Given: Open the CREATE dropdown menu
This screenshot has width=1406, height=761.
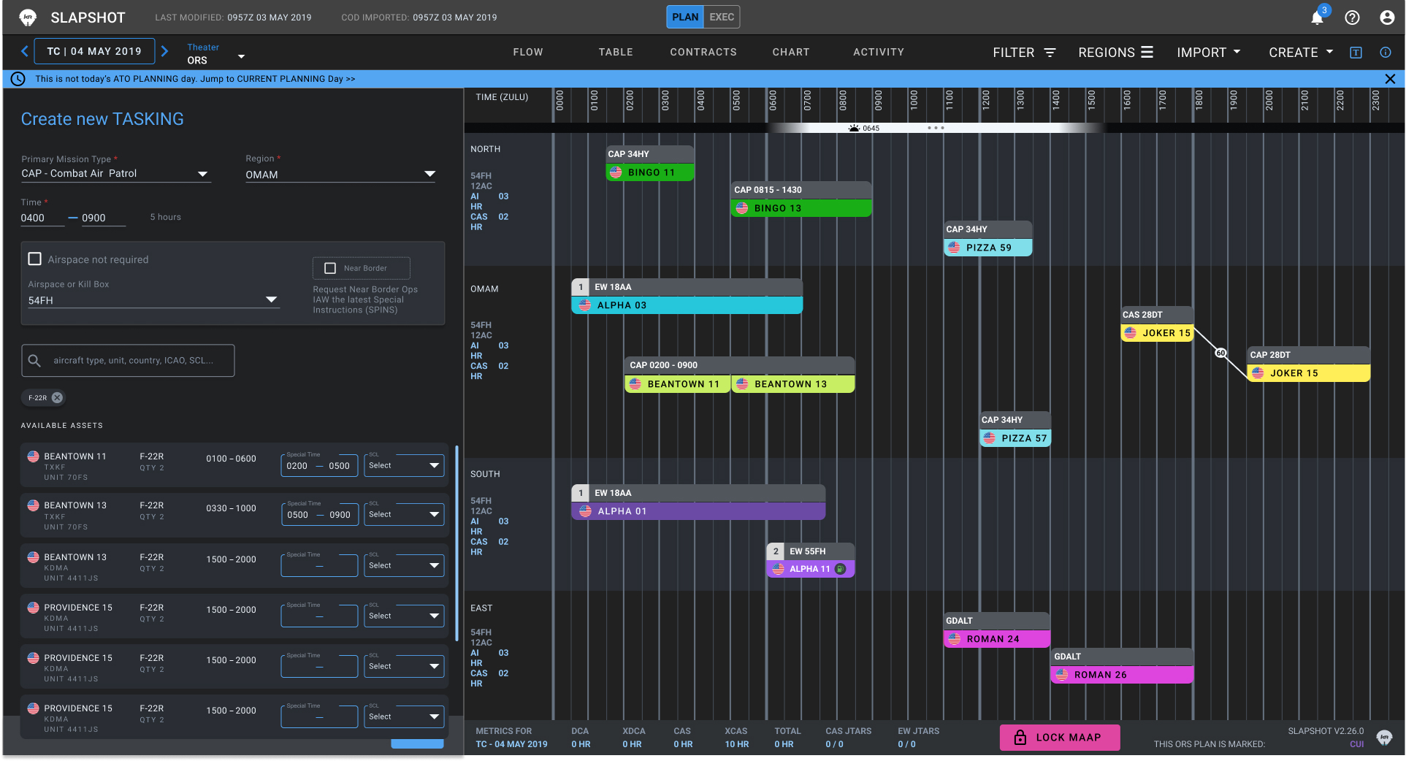Looking at the screenshot, I should 1301,53.
